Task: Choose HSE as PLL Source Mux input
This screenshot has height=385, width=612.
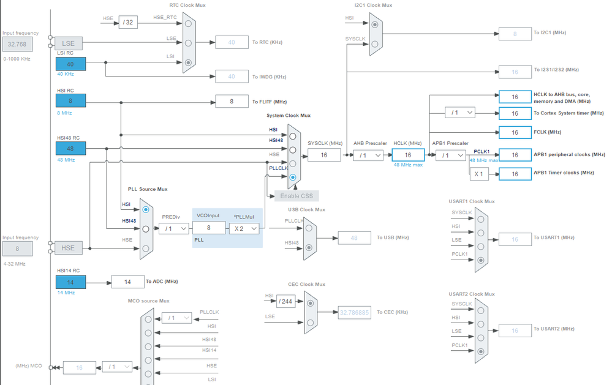Action: coord(146,249)
